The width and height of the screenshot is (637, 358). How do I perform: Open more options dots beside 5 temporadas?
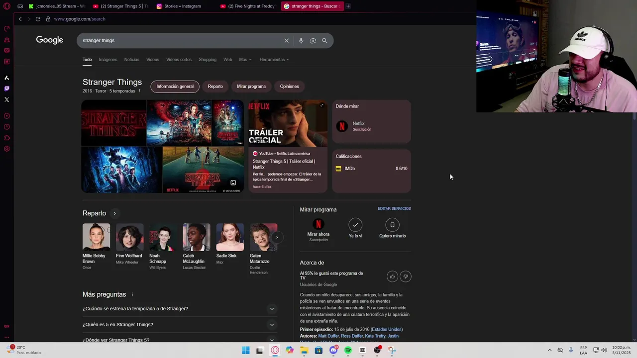pyautogui.click(x=139, y=91)
